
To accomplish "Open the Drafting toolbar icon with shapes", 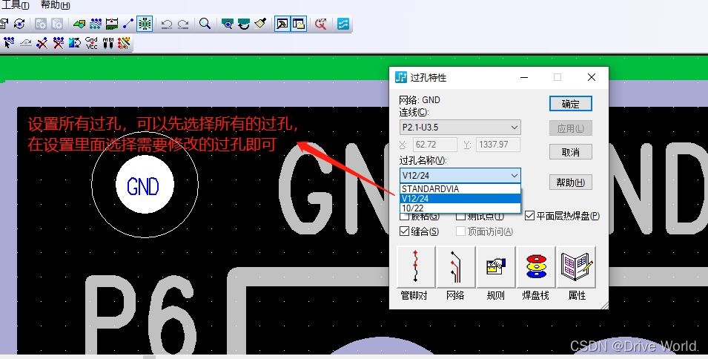I will pyautogui.click(x=79, y=24).
